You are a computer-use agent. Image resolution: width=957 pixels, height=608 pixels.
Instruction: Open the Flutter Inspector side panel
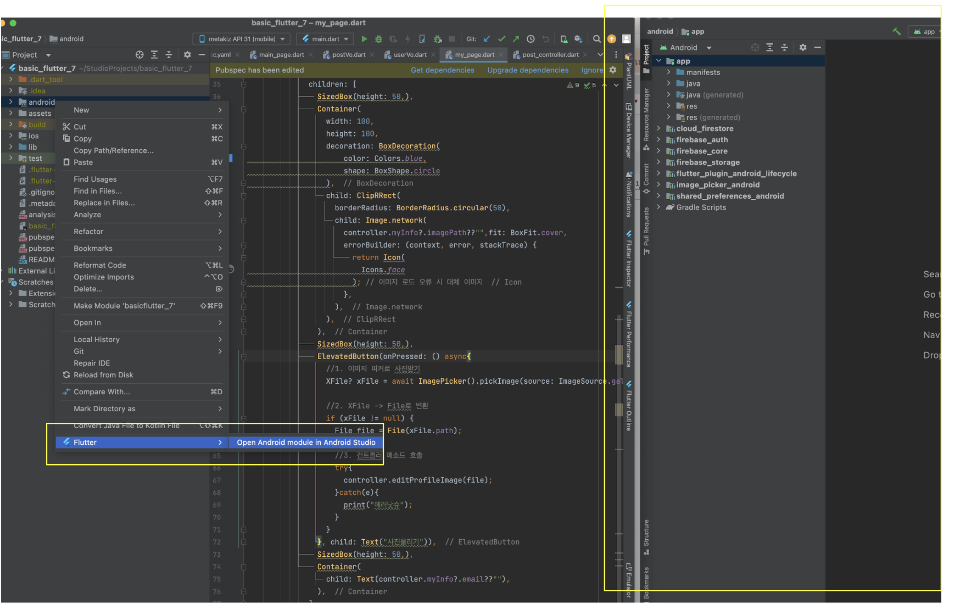pos(629,259)
